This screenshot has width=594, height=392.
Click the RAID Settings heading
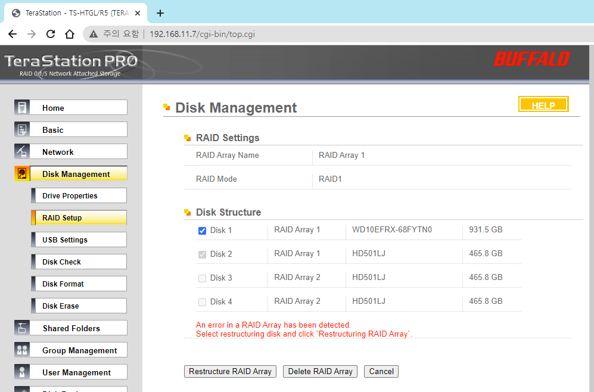[x=228, y=138]
